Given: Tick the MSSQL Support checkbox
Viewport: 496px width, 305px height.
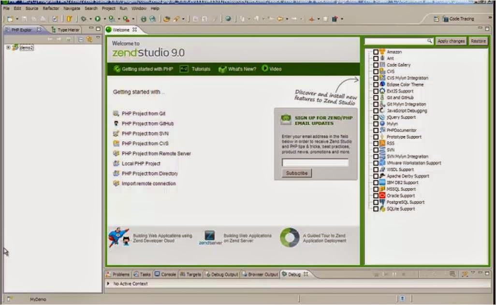Looking at the screenshot, I should tap(376, 189).
